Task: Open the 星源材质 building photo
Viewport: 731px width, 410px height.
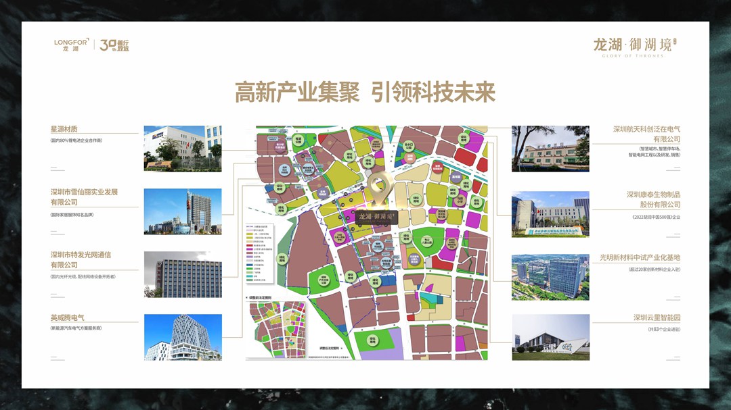Action: (183, 148)
